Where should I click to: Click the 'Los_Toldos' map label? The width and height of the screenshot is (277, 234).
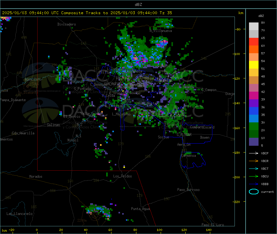pos(122,176)
